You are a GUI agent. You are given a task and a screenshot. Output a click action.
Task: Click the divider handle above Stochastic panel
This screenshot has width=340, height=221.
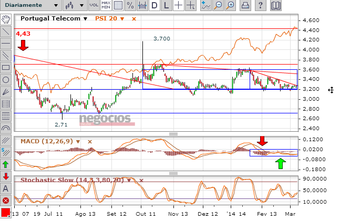tap(173, 173)
